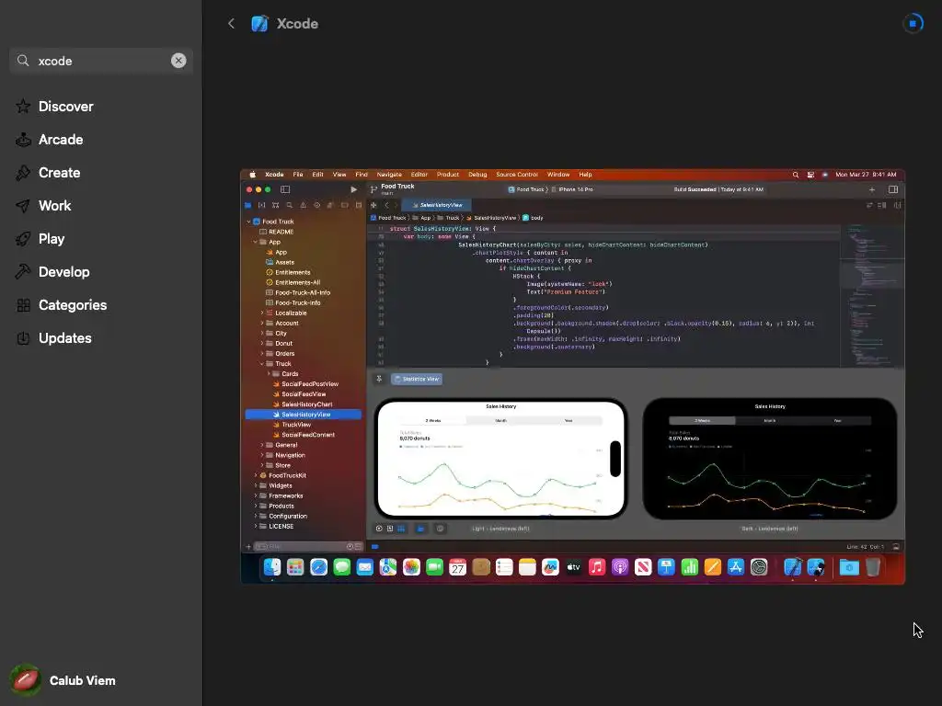Viewport: 942px width, 706px height.
Task: Go back using the chevron beside Xcode
Action: click(231, 23)
